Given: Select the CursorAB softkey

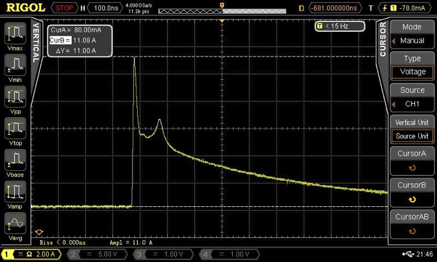Looking at the screenshot, I should [412, 224].
